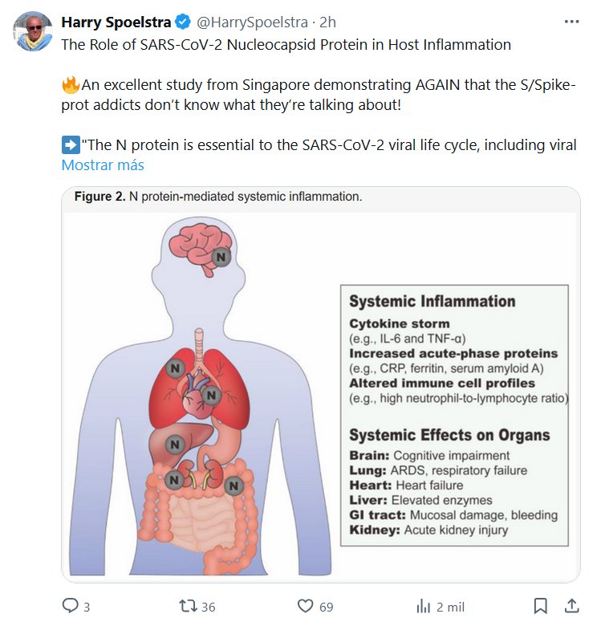The image size is (597, 626).
Task: Open the Figure 2 inflammation image
Action: (x=321, y=385)
